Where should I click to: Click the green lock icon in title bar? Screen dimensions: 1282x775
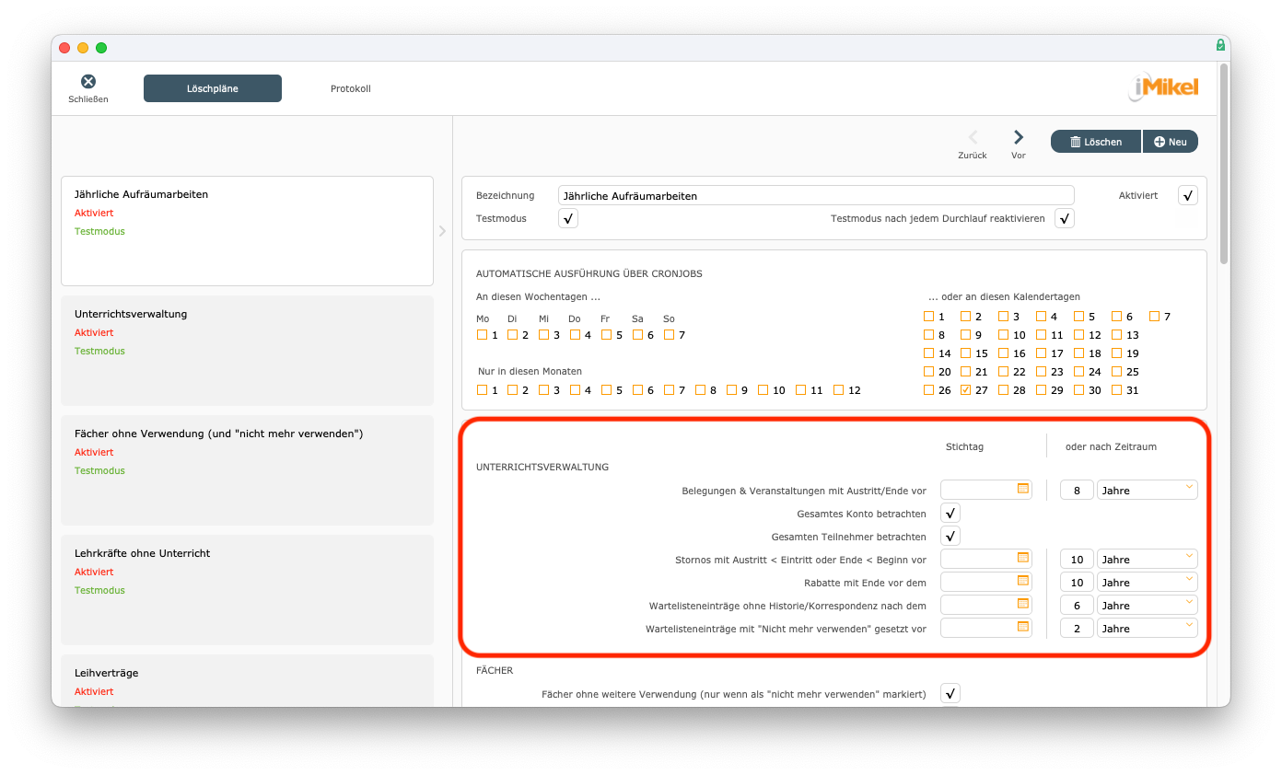point(1220,45)
